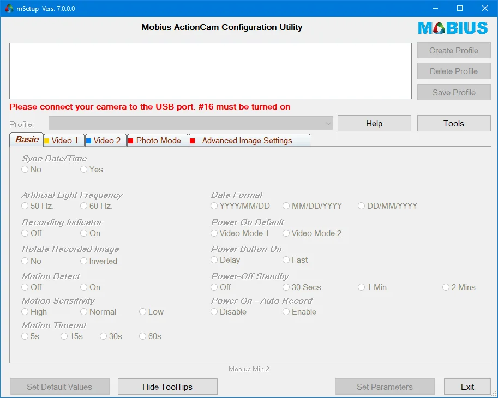
Task: Switch to the Video 1 tab
Action: tap(64, 141)
